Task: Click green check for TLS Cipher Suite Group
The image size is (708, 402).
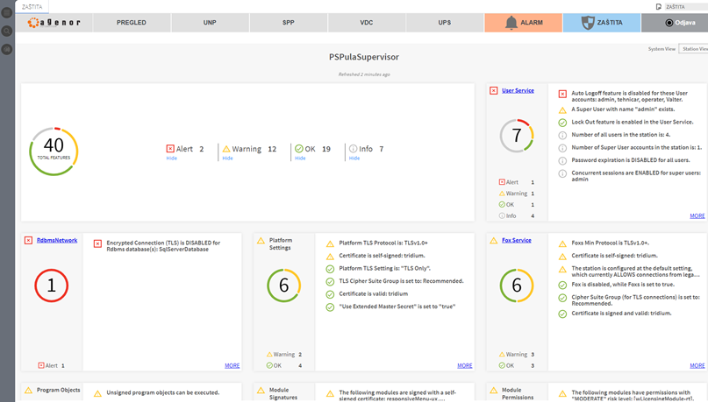Action: pos(330,282)
